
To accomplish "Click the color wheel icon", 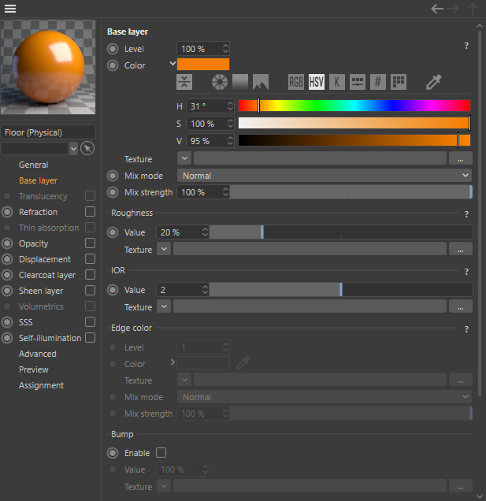I will click(x=220, y=82).
